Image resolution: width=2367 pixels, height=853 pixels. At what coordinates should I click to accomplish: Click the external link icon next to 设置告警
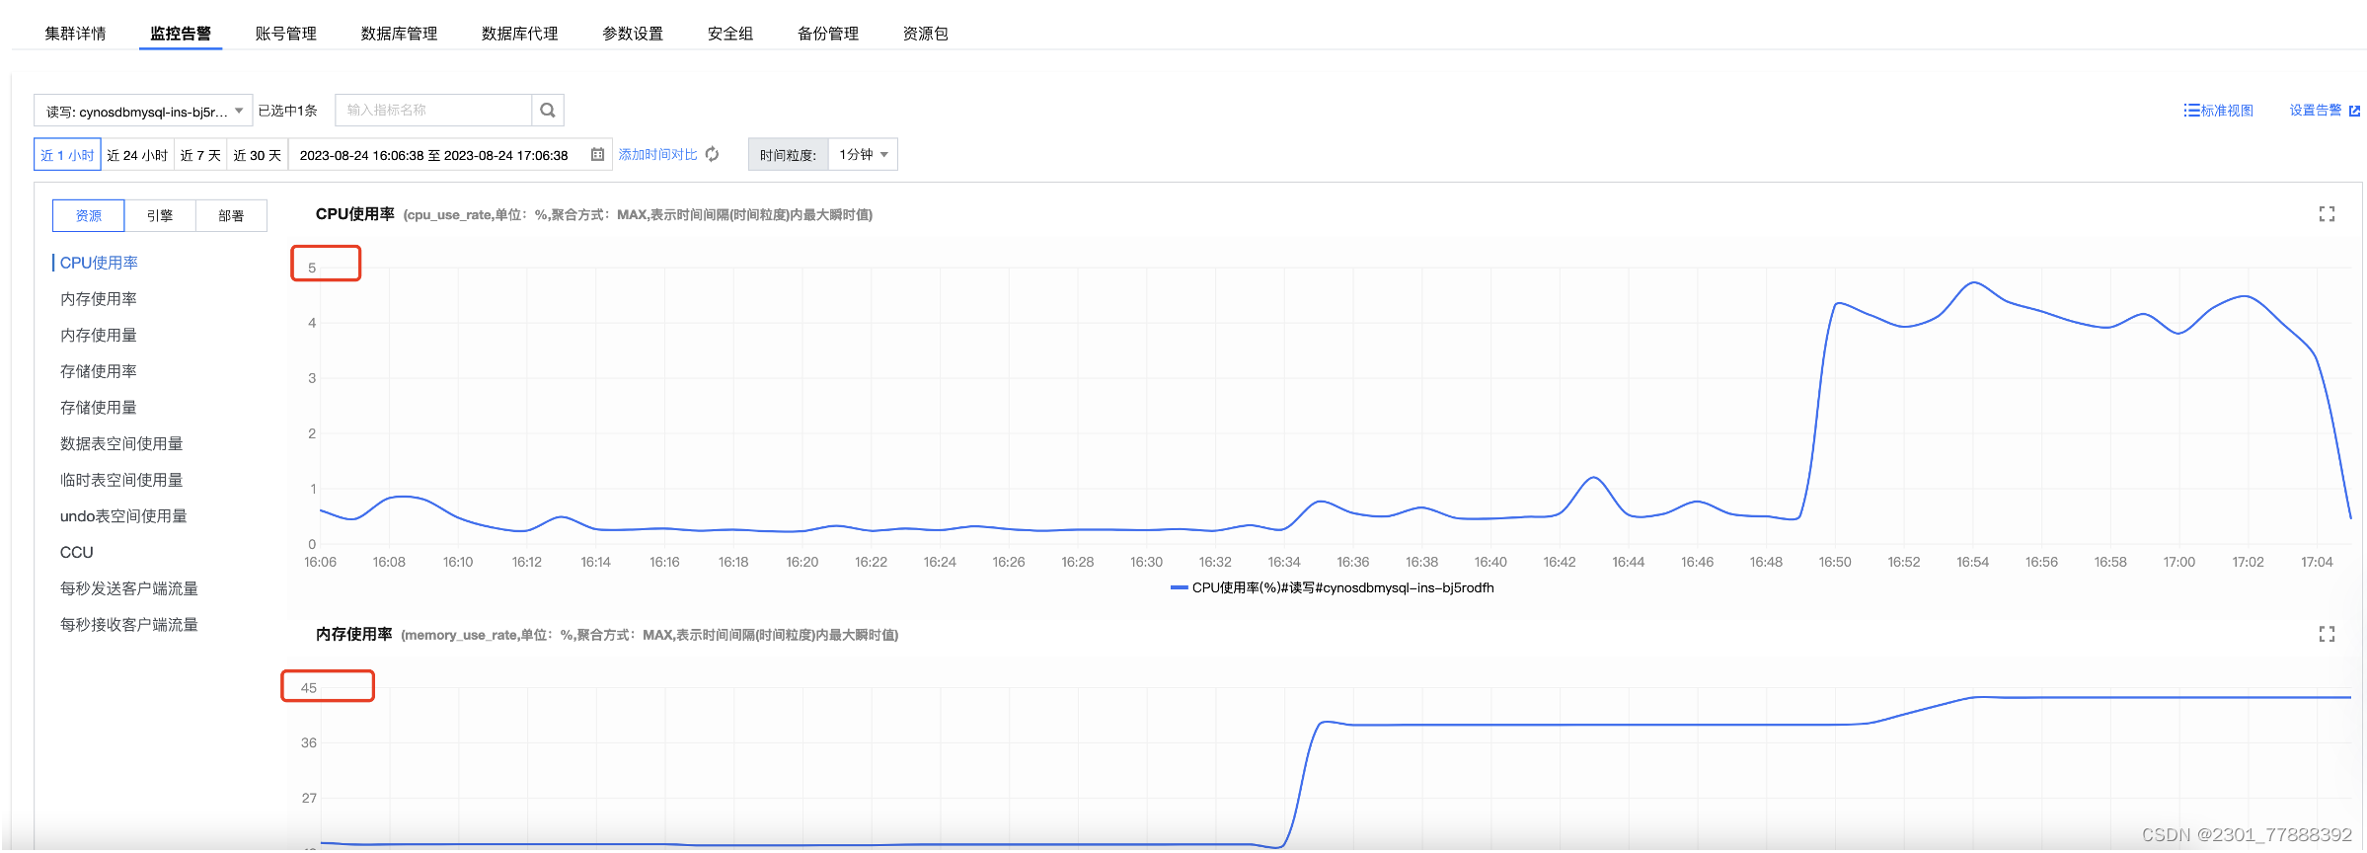point(2355,111)
